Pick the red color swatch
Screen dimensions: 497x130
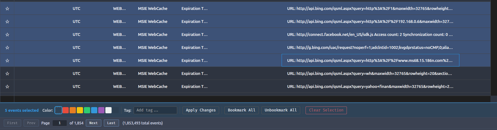[x=66, y=110]
